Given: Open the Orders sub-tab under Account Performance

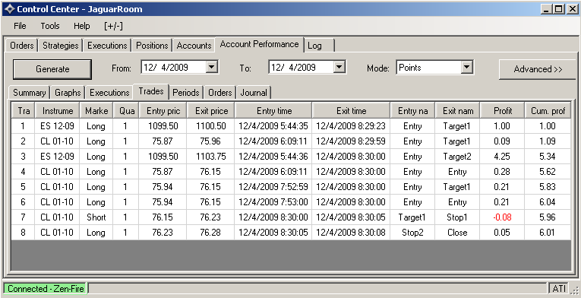Looking at the screenshot, I should pyautogui.click(x=220, y=93).
